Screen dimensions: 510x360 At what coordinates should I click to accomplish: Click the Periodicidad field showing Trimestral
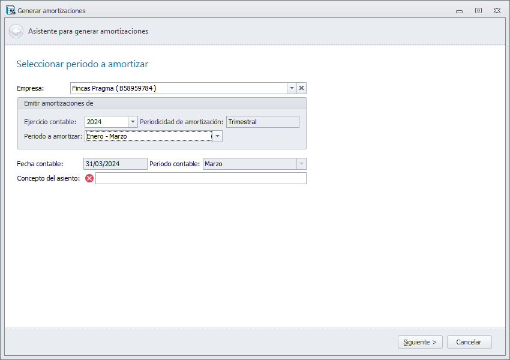(x=262, y=122)
